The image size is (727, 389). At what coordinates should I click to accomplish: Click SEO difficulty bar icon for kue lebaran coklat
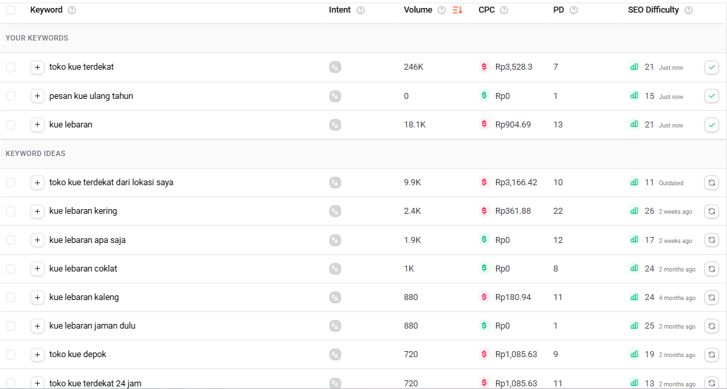pyautogui.click(x=634, y=268)
